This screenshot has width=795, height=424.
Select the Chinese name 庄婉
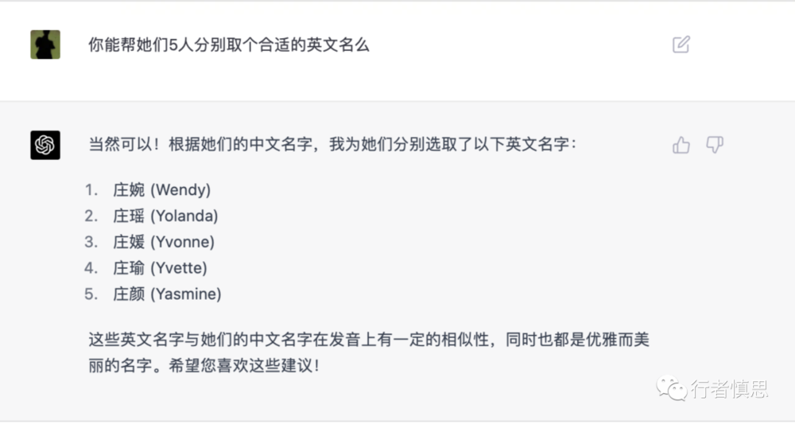coord(129,190)
